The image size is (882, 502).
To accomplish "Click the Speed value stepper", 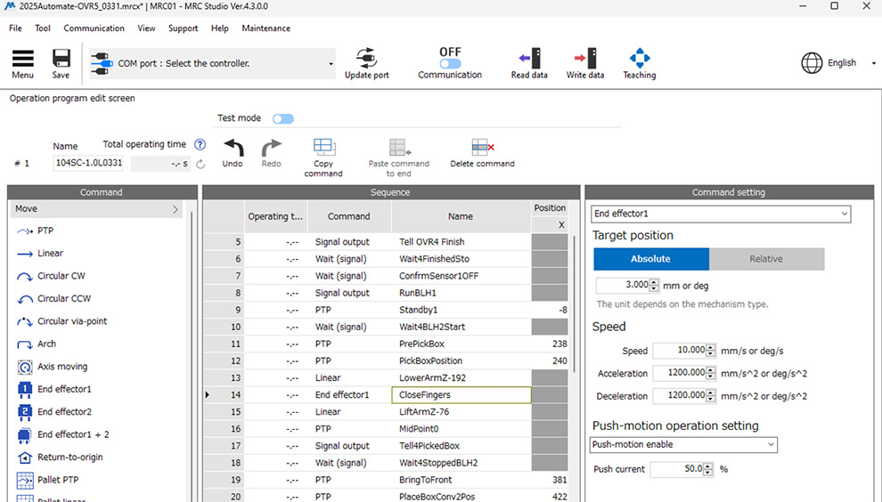I will 711,351.
